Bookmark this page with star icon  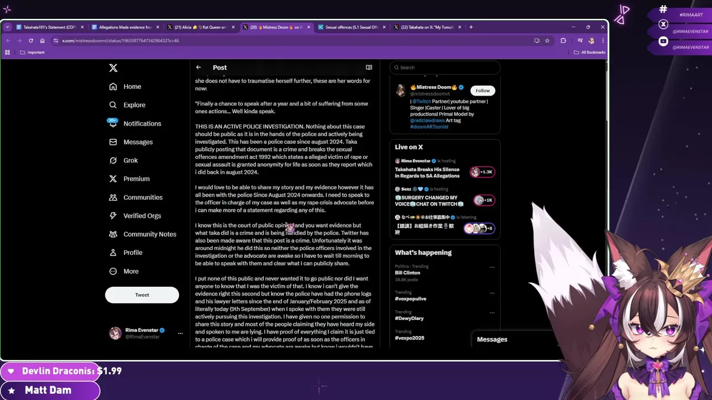pyautogui.click(x=547, y=41)
